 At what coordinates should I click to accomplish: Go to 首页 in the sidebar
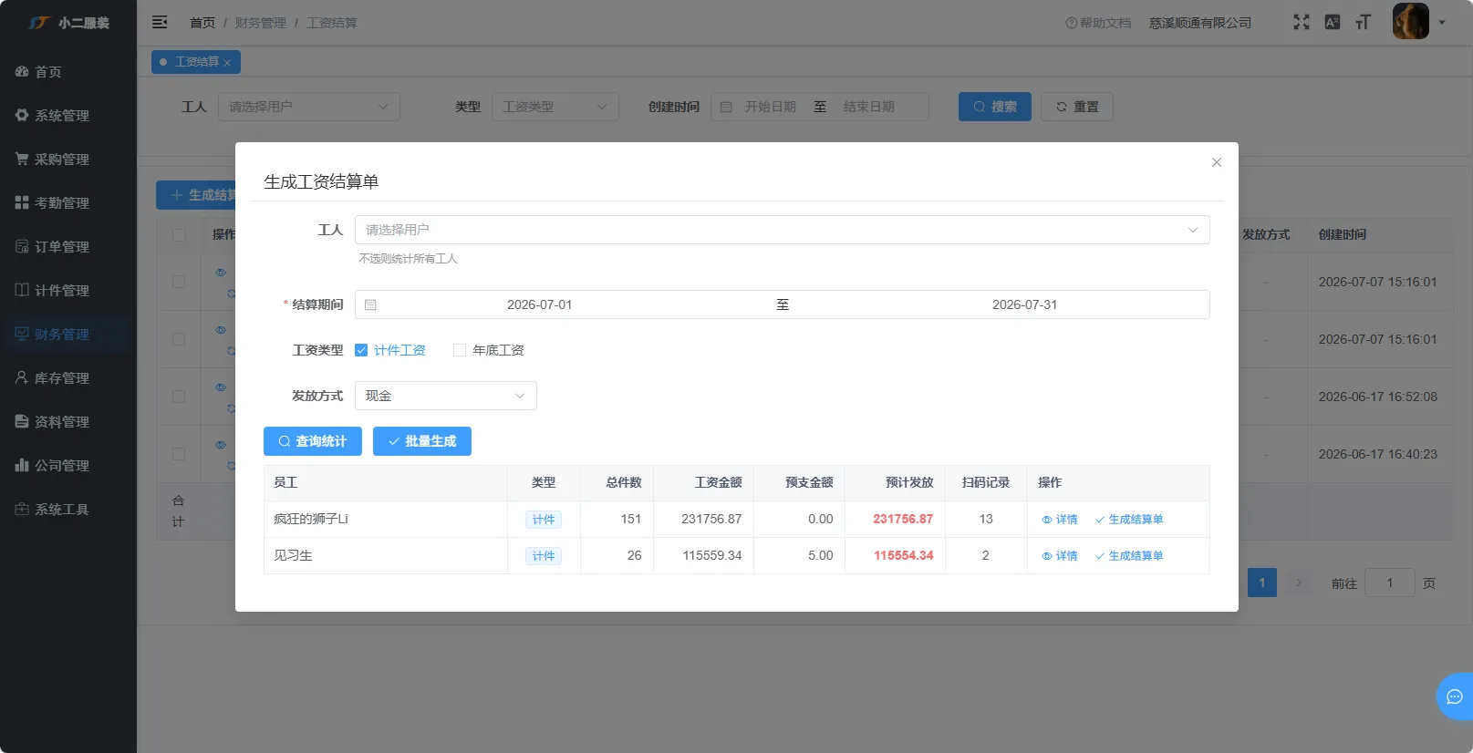pyautogui.click(x=68, y=72)
